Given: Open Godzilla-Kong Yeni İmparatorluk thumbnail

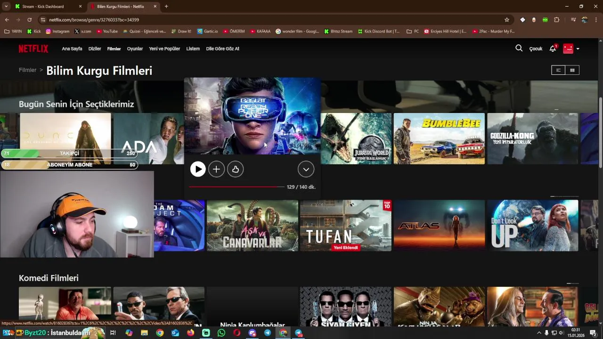Looking at the screenshot, I should [x=533, y=138].
